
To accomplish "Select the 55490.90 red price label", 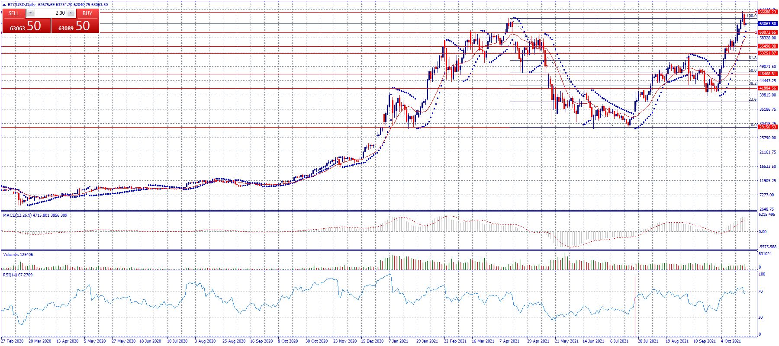I will click(767, 46).
